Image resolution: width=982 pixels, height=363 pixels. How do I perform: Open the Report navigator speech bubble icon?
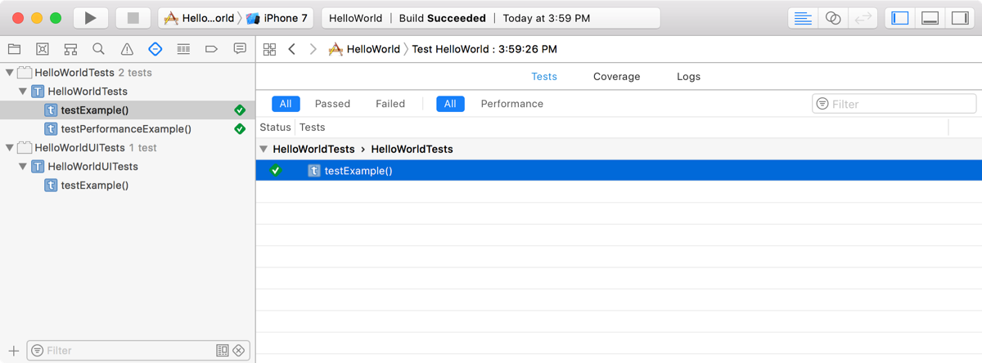coord(239,49)
